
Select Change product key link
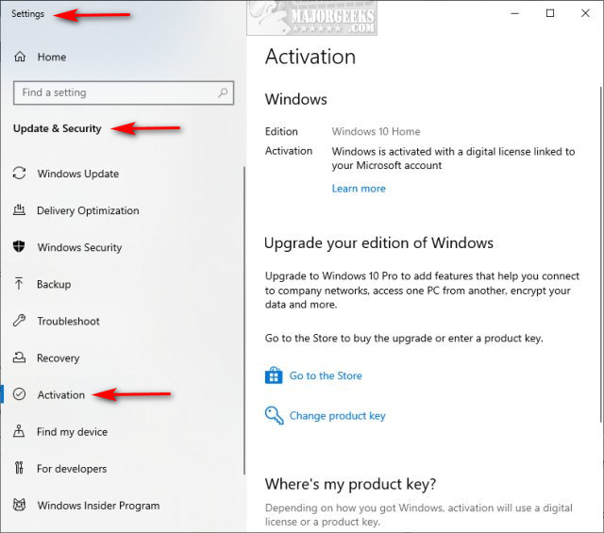coord(337,415)
